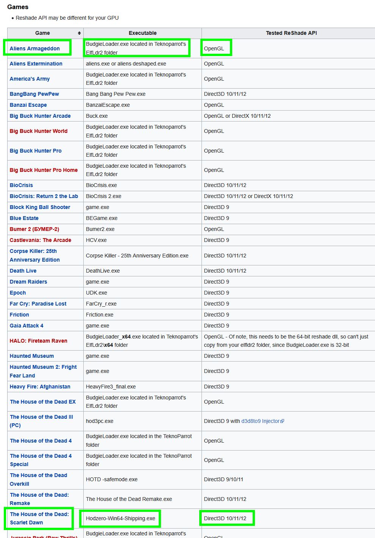Open BioCrisis: Return 2 the Lab link
Image resolution: width=375 pixels, height=538 pixels.
44,196
